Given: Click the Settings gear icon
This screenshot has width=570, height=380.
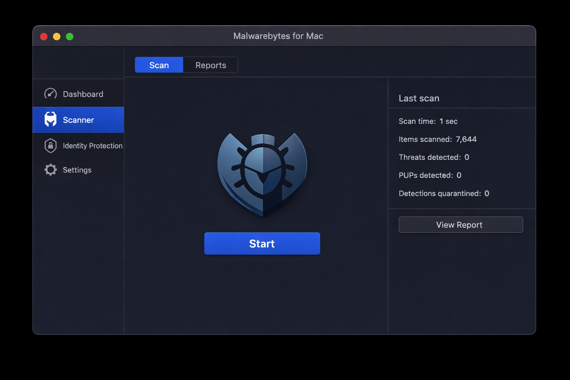Looking at the screenshot, I should pos(50,170).
